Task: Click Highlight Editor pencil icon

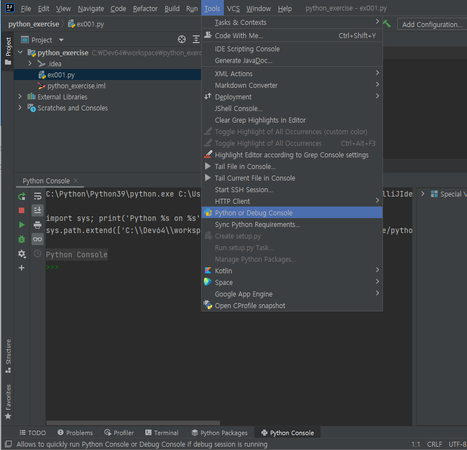Action: pos(208,154)
